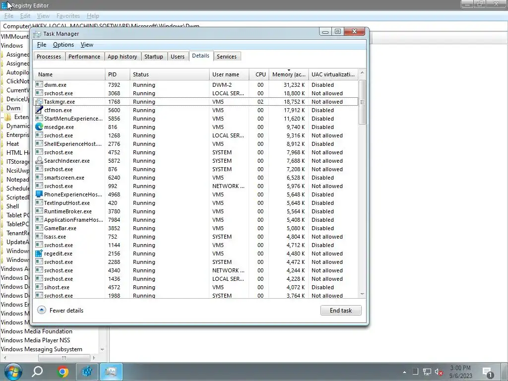Click Task Manager title bar icon
508x381 pixels.
pyautogui.click(x=38, y=34)
